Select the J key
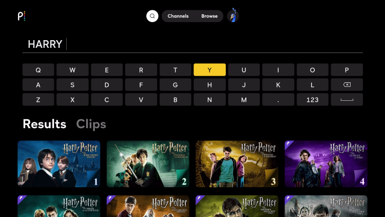The width and height of the screenshot is (385, 217). coord(244,85)
